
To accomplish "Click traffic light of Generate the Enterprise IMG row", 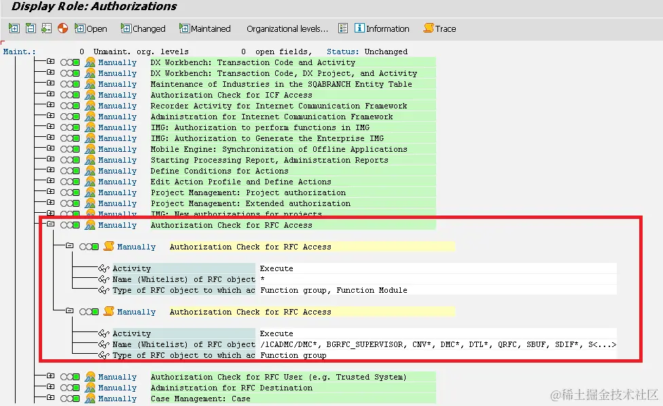I will point(70,138).
